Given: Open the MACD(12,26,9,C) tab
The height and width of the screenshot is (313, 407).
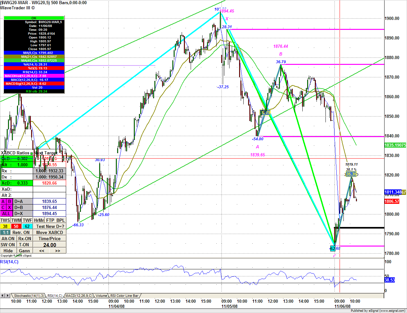Looking at the screenshot, I should [79, 296].
